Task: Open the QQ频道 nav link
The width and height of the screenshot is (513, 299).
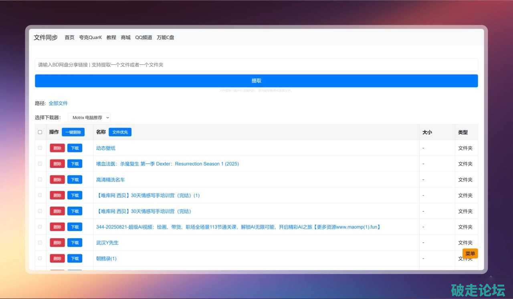Action: click(x=143, y=38)
